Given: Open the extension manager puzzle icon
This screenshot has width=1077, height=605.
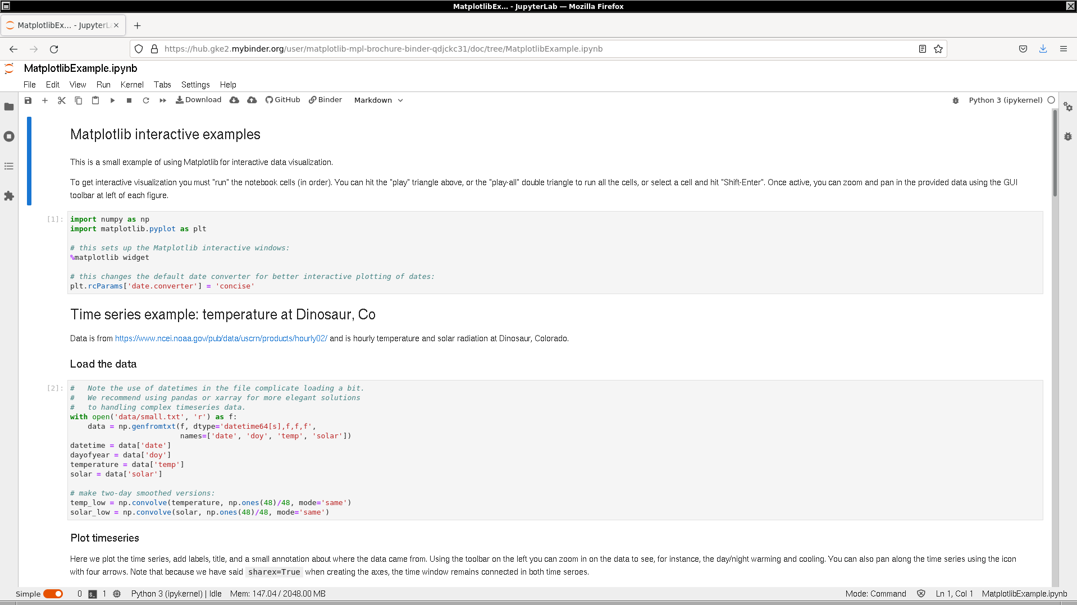Looking at the screenshot, I should (x=9, y=196).
